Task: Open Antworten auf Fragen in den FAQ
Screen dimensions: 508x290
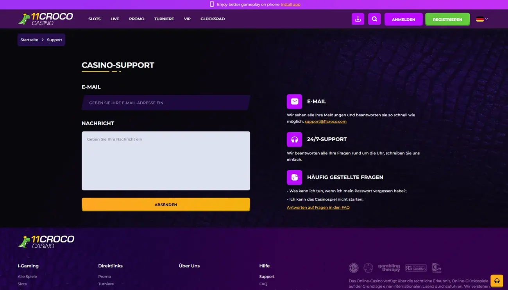Action: pos(318,208)
